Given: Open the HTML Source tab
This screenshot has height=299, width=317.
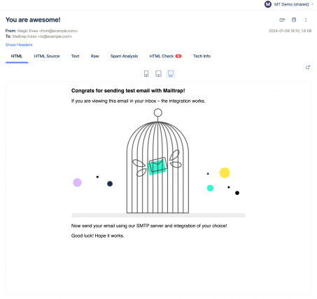Looking at the screenshot, I should point(47,56).
